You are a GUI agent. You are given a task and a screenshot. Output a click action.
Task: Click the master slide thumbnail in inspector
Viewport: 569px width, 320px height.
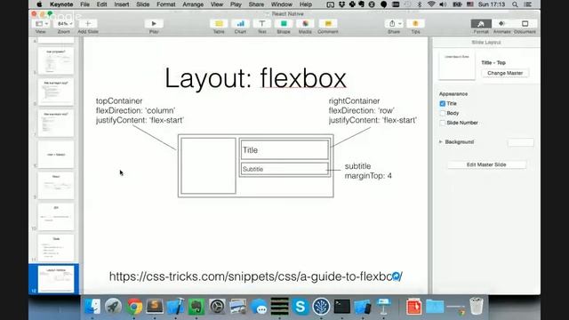[x=457, y=66]
